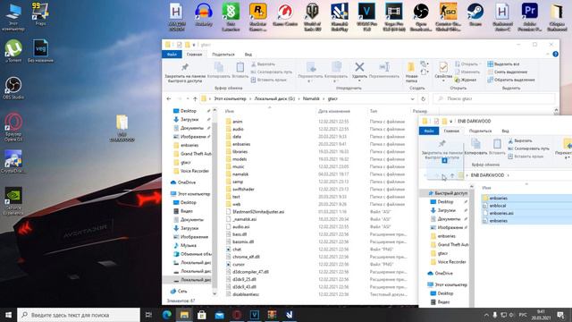The height and width of the screenshot is (322, 572).
Task: Click the Копировать icon in ENB DARKWOOD ribbon
Action: pos(475,144)
